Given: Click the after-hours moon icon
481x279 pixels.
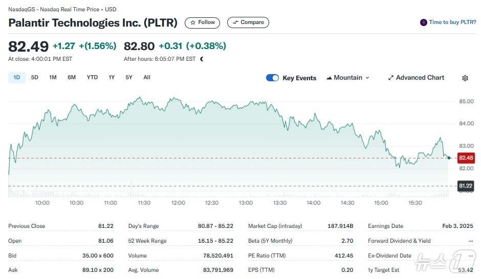Looking at the screenshot, I should tap(202, 59).
